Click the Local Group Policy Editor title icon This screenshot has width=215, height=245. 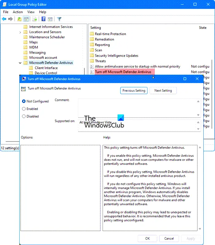coord(5,4)
